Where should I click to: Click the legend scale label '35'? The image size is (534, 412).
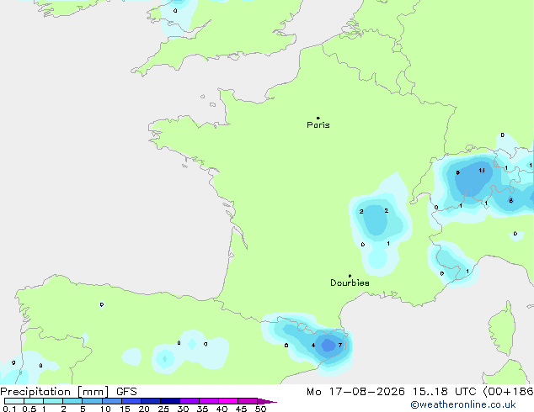point(202,409)
